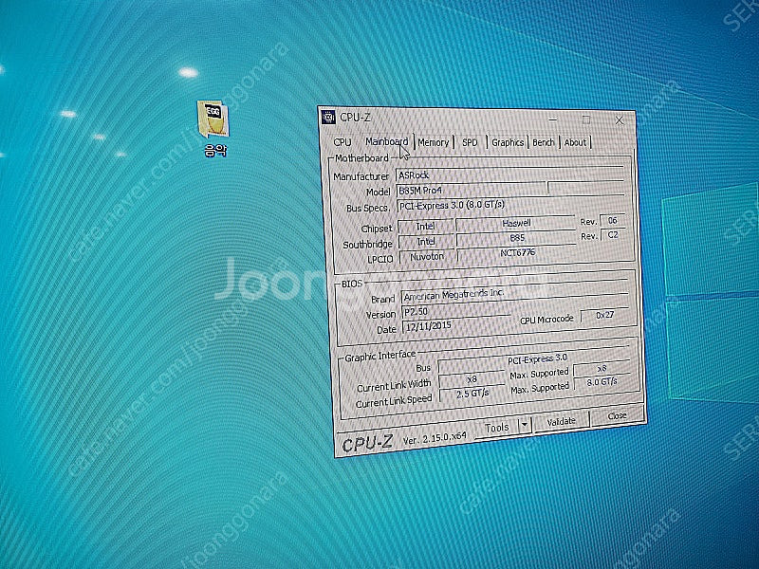The width and height of the screenshot is (759, 569).
Task: Click the LPCIO model NCT6776
Action: [x=517, y=252]
